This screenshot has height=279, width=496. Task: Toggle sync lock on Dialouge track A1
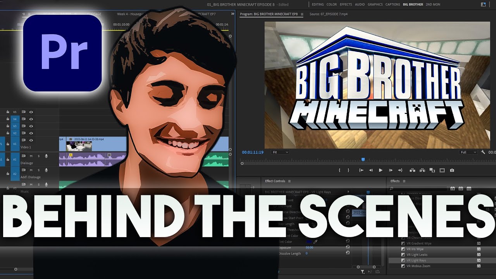tap(24, 156)
